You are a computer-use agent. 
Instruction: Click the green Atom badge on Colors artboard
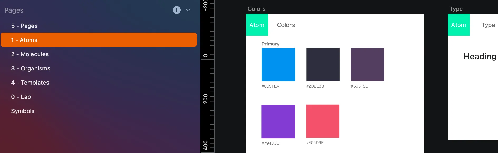tap(257, 25)
